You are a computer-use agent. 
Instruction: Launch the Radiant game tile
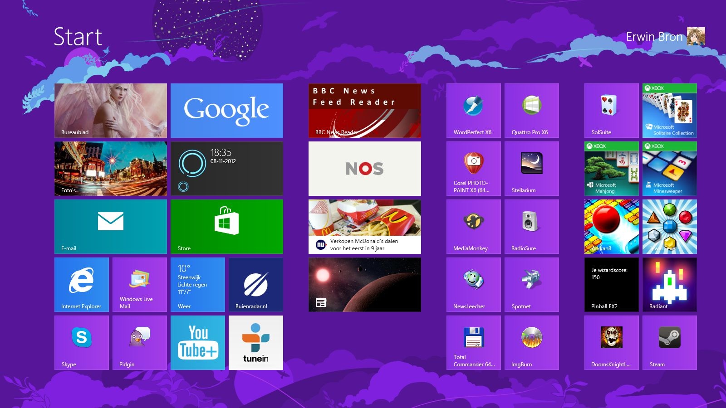pyautogui.click(x=670, y=285)
